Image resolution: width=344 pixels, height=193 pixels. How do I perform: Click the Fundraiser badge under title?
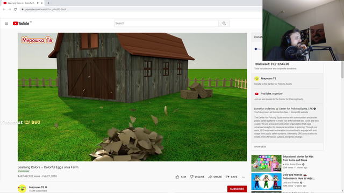(x=24, y=171)
